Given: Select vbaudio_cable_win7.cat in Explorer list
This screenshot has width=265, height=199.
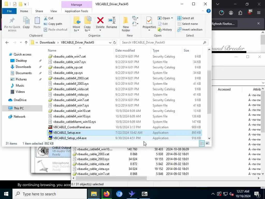Looking at the screenshot, I should click(124, 56).
